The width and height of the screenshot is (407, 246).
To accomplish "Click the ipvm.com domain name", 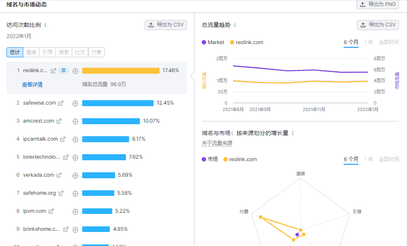I will tap(34, 211).
